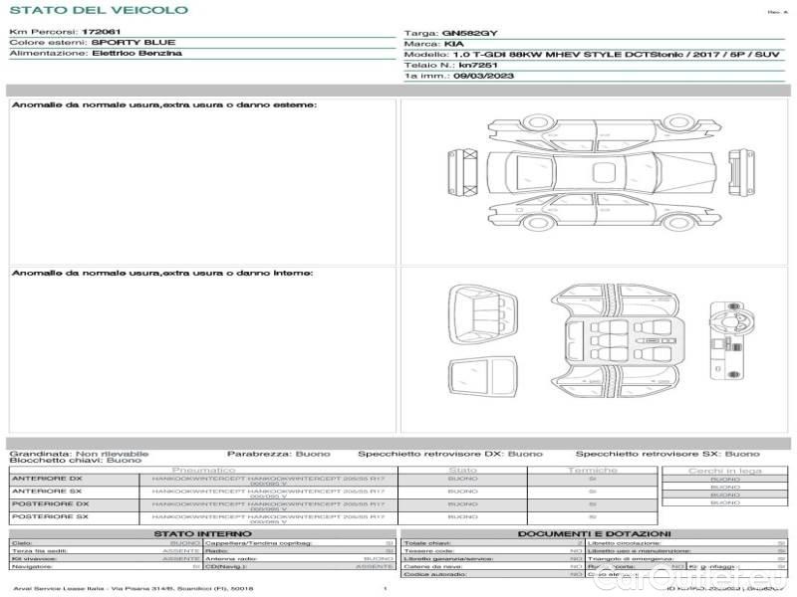Click the DOCUMENTI E DOTAZIONI section header
Image resolution: width=797 pixels, height=597 pixels.
pos(594,534)
